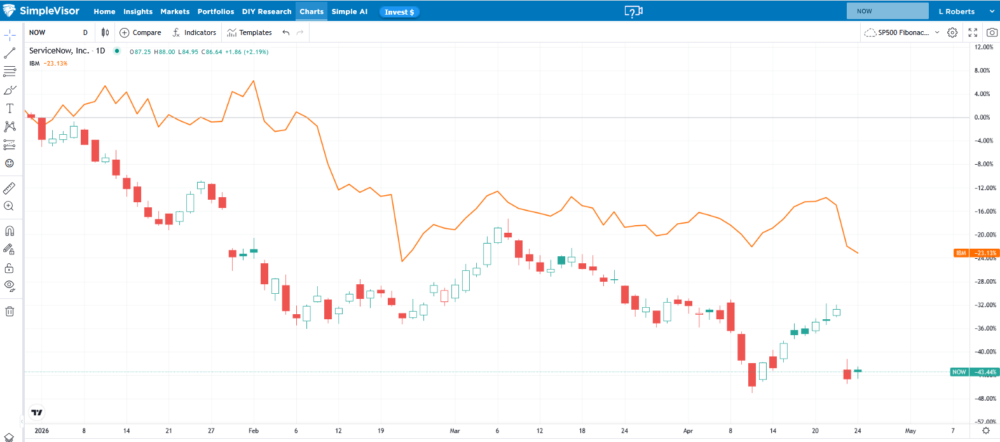The width and height of the screenshot is (1000, 442).
Task: Click the orange IBM price label
Action: [x=976, y=253]
